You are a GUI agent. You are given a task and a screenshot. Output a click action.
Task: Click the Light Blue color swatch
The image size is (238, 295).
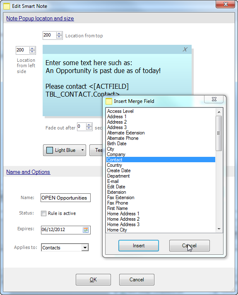[x=50, y=150]
